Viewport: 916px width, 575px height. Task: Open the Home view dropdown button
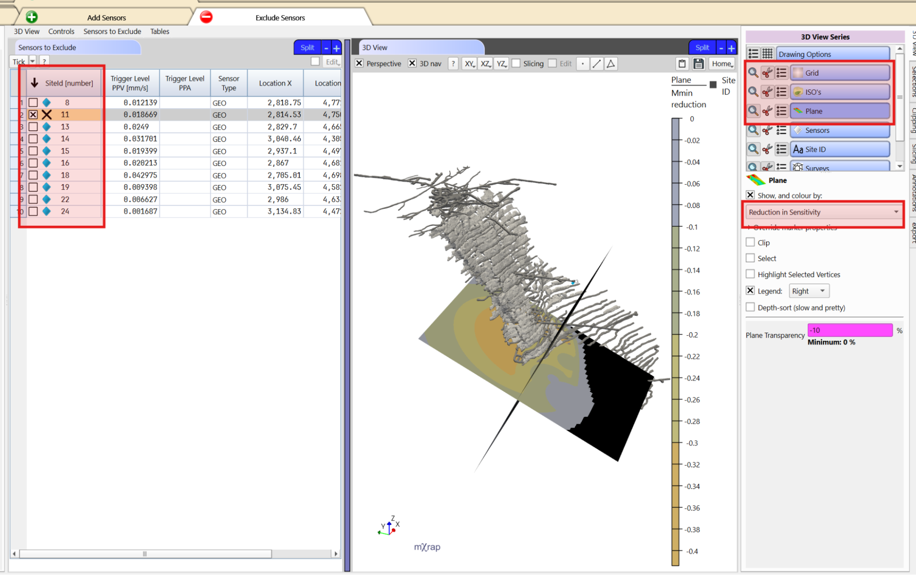pos(722,64)
